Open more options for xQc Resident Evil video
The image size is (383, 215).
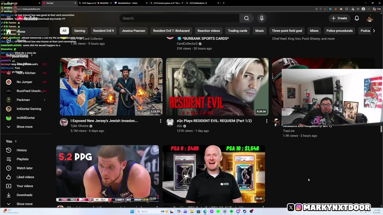[267, 121]
